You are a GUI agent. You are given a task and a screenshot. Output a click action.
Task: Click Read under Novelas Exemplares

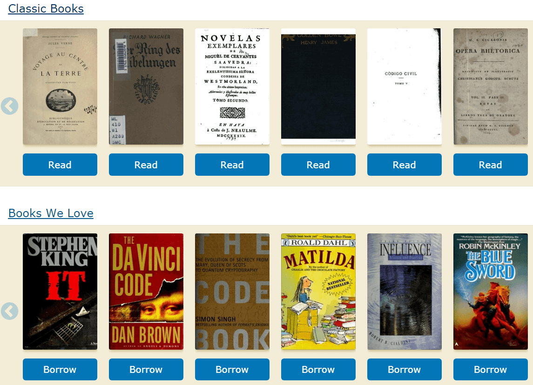[x=232, y=165]
